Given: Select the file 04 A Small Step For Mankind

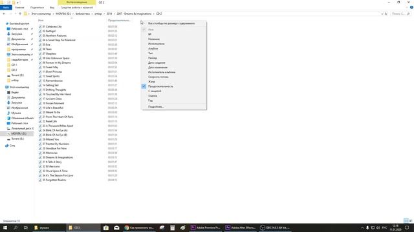Looking at the screenshot, I should [59, 40].
